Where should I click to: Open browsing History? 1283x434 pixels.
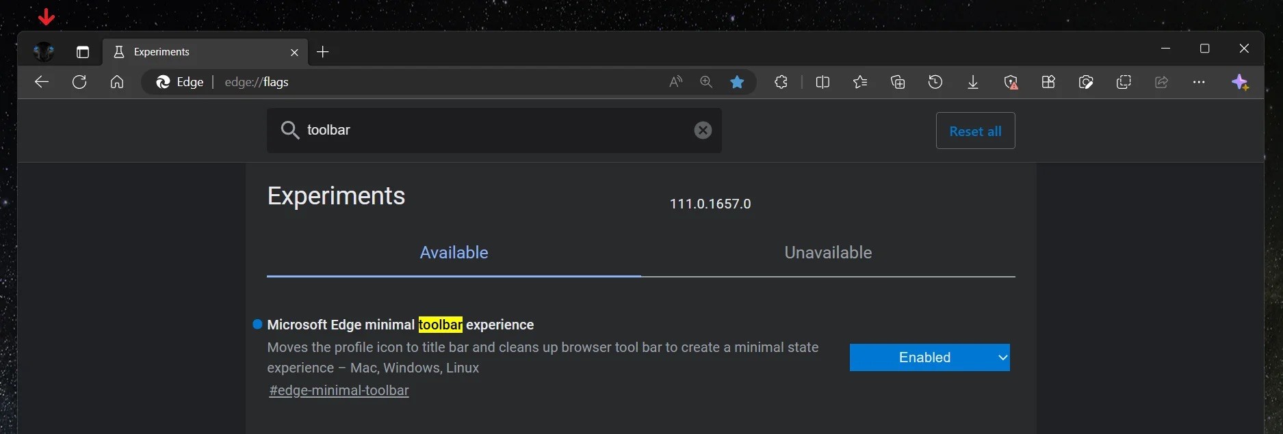[935, 82]
